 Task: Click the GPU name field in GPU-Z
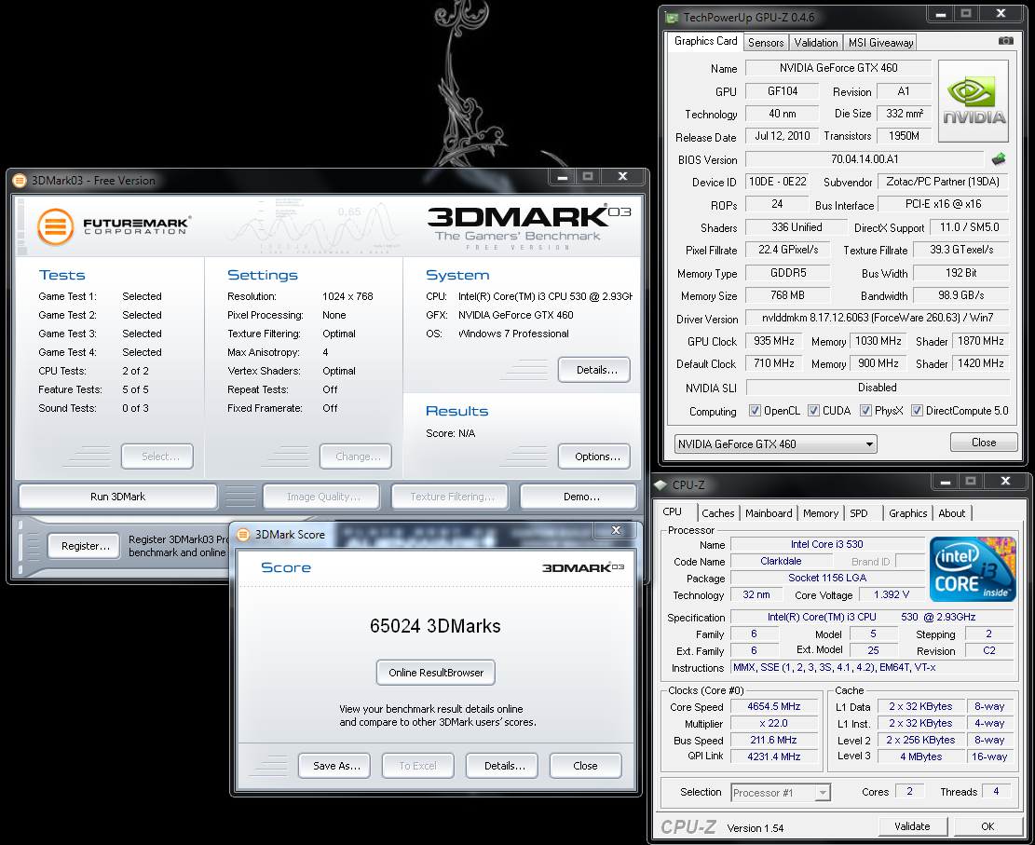pyautogui.click(x=838, y=68)
